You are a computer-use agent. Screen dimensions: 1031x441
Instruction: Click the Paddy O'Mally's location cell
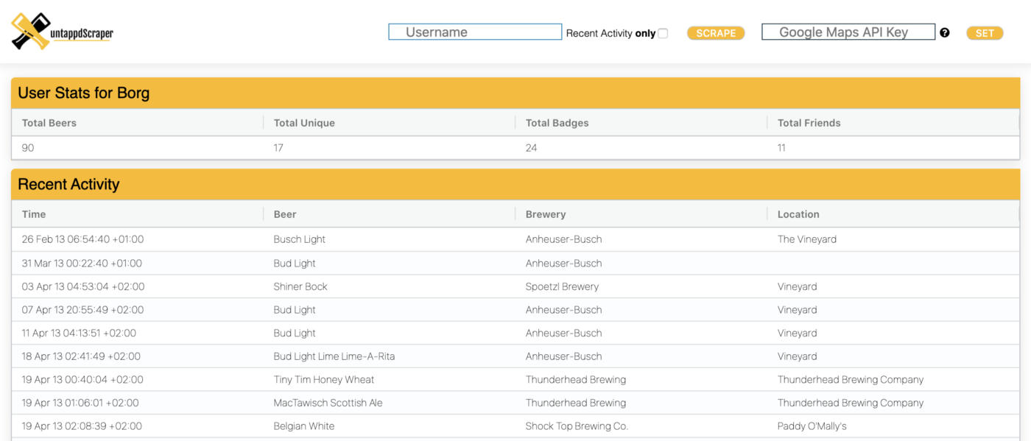[x=812, y=426]
